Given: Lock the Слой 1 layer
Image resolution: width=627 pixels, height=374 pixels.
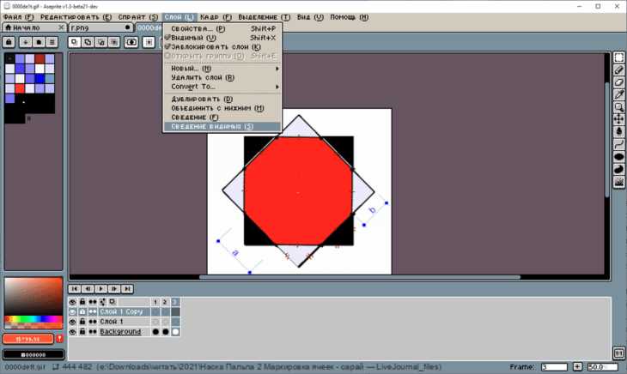Looking at the screenshot, I should [82, 322].
